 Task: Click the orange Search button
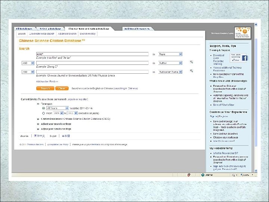[x=45, y=88]
